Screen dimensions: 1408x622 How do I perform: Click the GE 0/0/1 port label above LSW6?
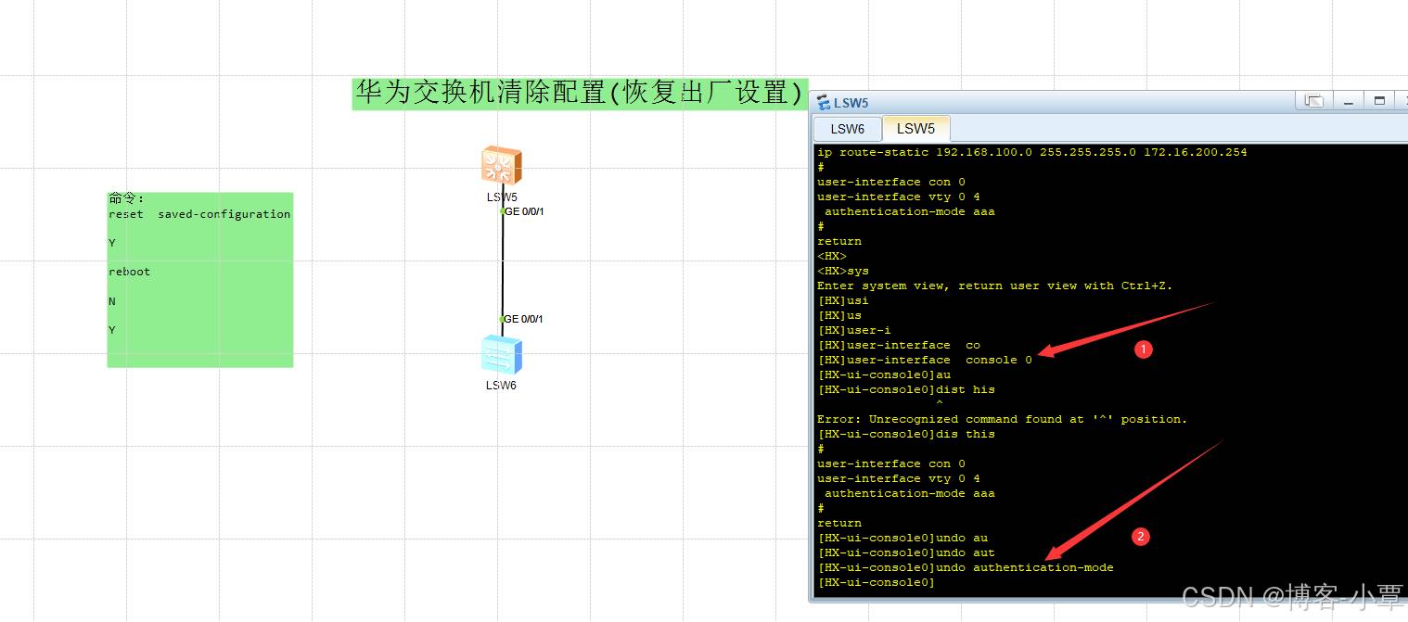[524, 319]
